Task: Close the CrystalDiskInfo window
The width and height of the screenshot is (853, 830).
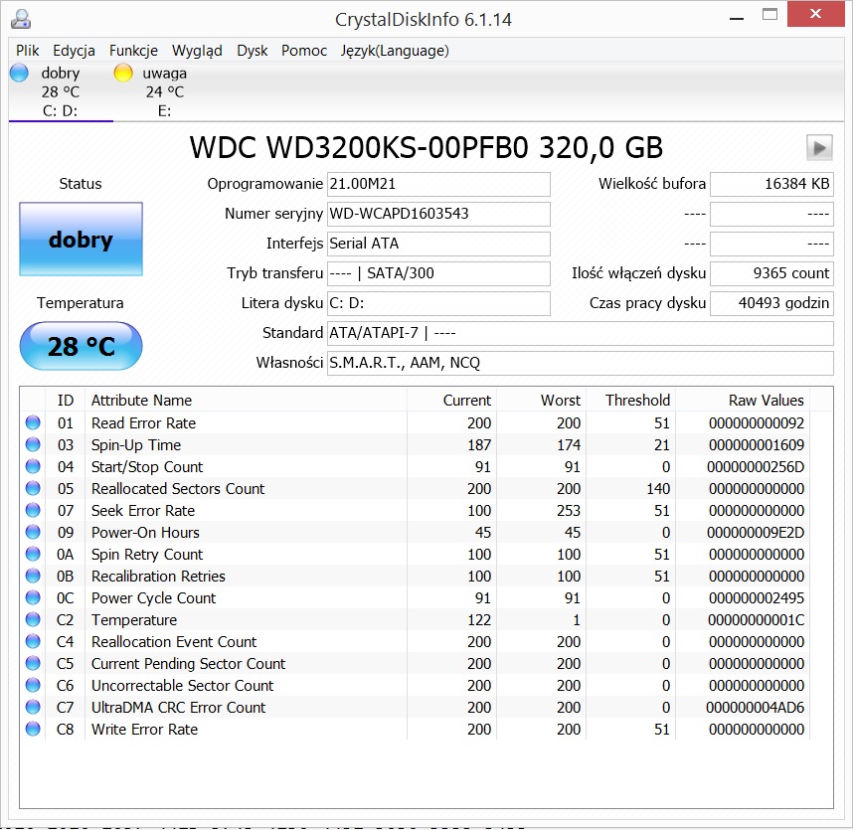Action: (815, 14)
